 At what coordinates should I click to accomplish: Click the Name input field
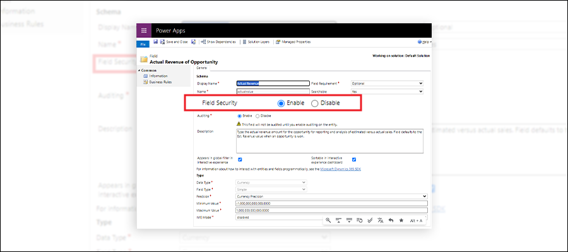pyautogui.click(x=273, y=91)
